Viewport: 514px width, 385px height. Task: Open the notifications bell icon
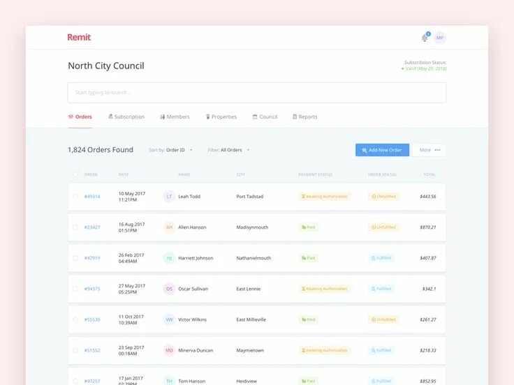click(425, 38)
